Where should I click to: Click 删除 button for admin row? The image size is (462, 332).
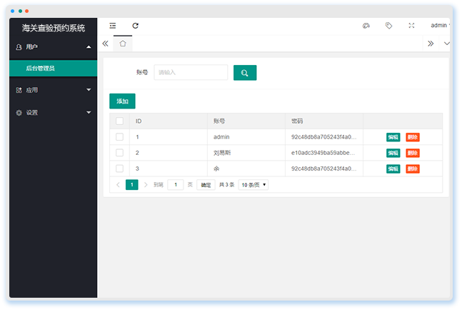pyautogui.click(x=413, y=137)
